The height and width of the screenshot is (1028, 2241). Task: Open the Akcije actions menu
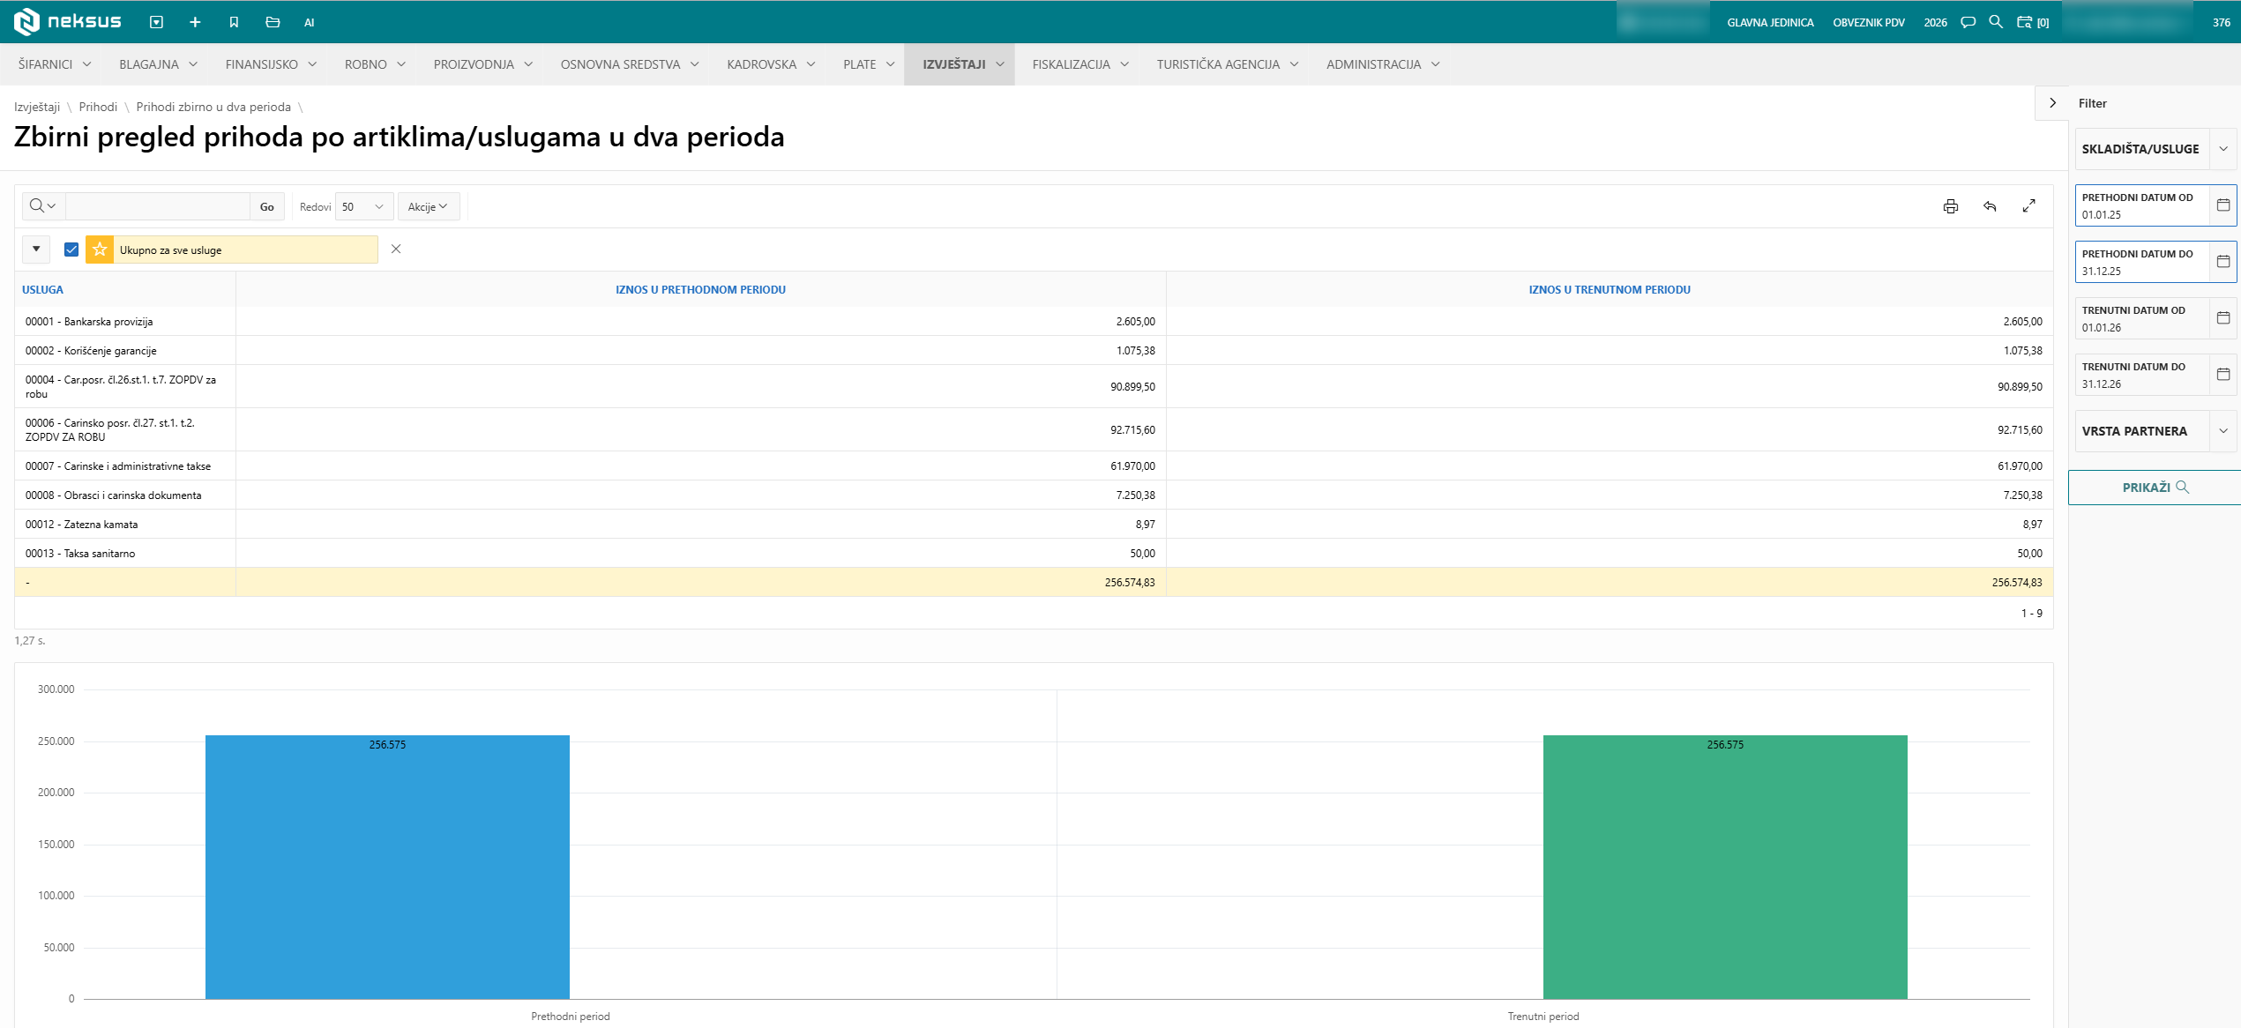tap(428, 207)
